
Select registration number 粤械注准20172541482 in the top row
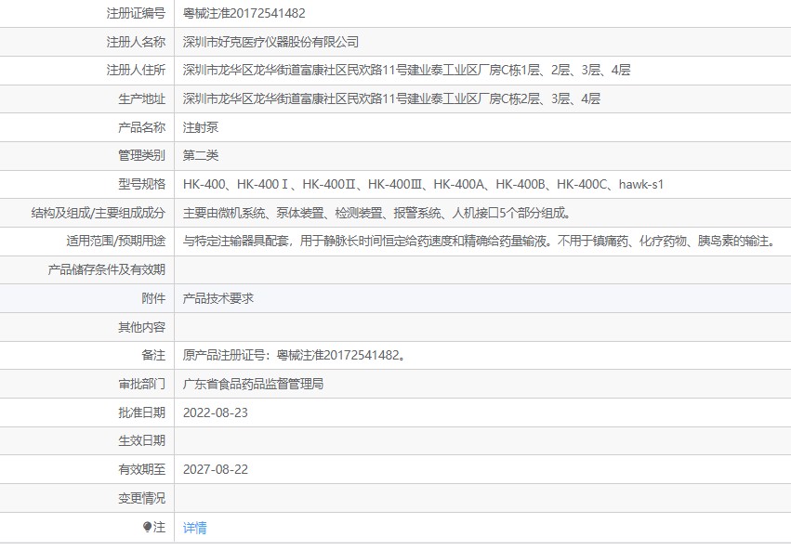pyautogui.click(x=244, y=13)
